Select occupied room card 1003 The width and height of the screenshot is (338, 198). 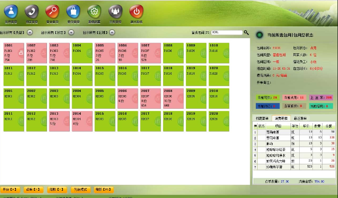point(59,53)
